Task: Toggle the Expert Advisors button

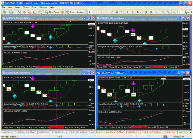Action: tap(75, 12)
